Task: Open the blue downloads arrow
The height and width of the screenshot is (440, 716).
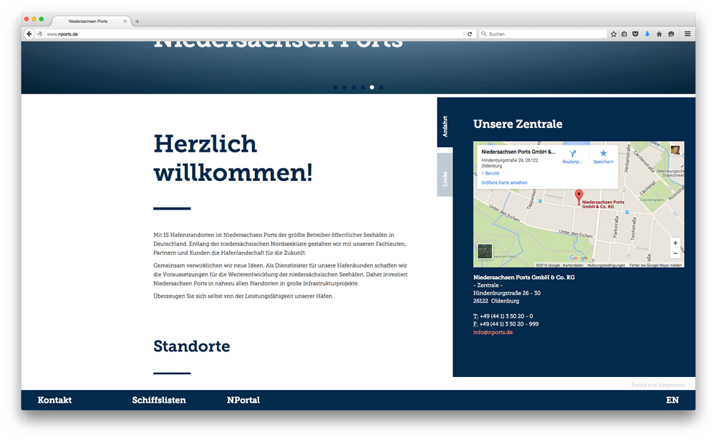Action: click(647, 34)
